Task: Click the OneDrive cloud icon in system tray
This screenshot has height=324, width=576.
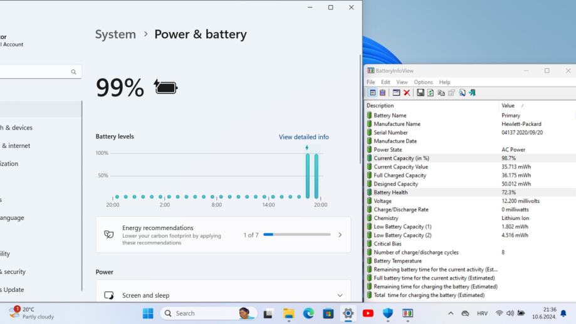Action: 465,313
